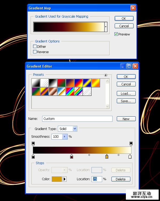Screen dimensions: 160x201
Task: Enable the Dither checkbox
Action: pos(35,46)
